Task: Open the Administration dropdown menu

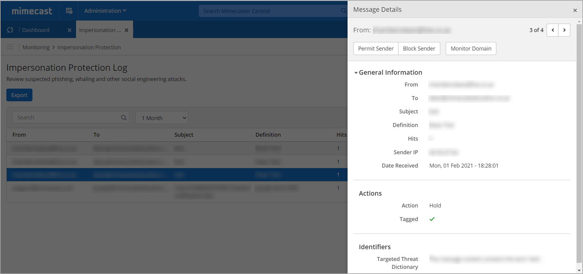Action: [105, 11]
